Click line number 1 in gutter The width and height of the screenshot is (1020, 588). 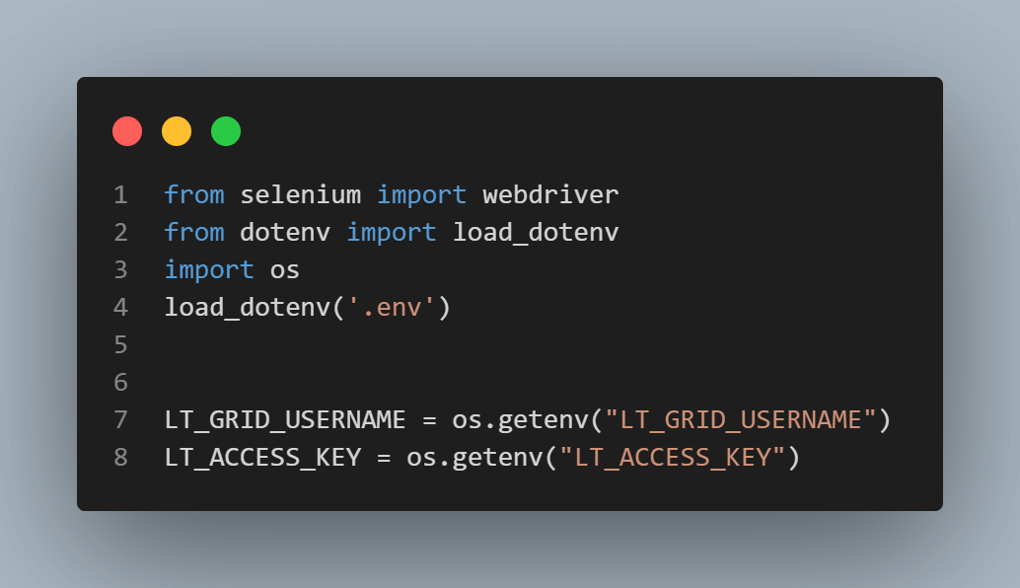[x=120, y=195]
